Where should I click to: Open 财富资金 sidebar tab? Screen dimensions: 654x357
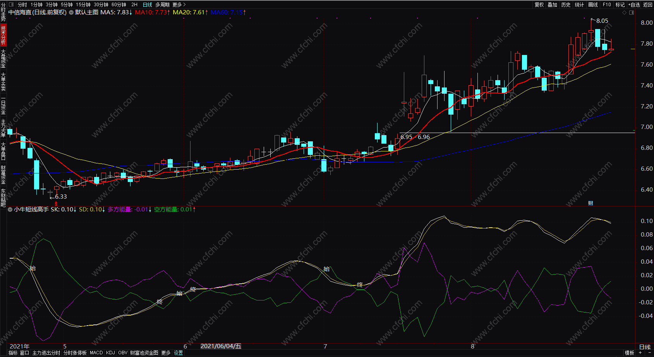[x=3, y=174]
